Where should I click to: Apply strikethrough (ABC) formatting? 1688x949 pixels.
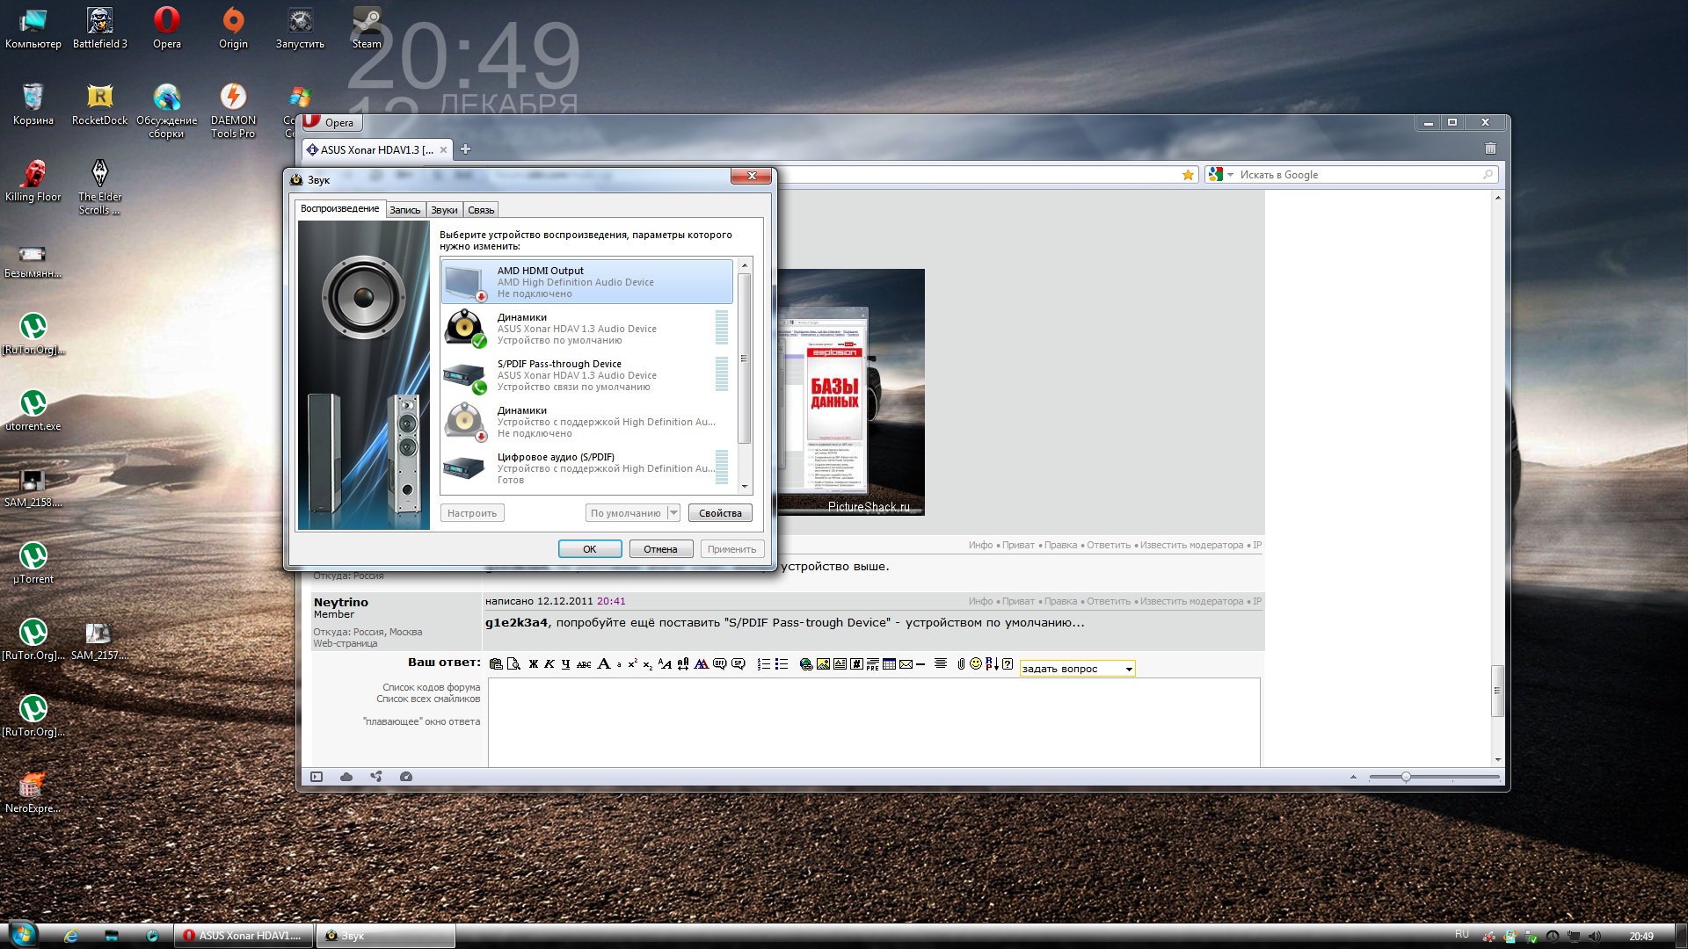584,664
